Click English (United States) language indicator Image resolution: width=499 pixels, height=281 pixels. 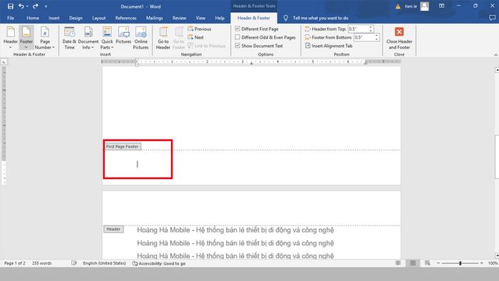(x=104, y=263)
